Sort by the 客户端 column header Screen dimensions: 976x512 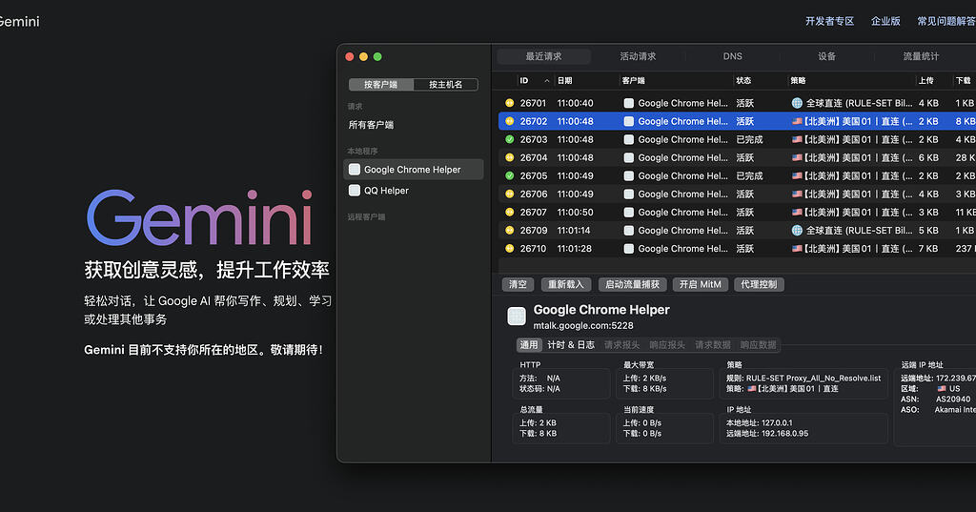pyautogui.click(x=633, y=80)
